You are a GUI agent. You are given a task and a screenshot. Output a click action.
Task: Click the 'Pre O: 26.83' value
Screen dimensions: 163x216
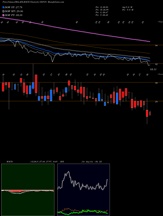(x=102, y=7)
